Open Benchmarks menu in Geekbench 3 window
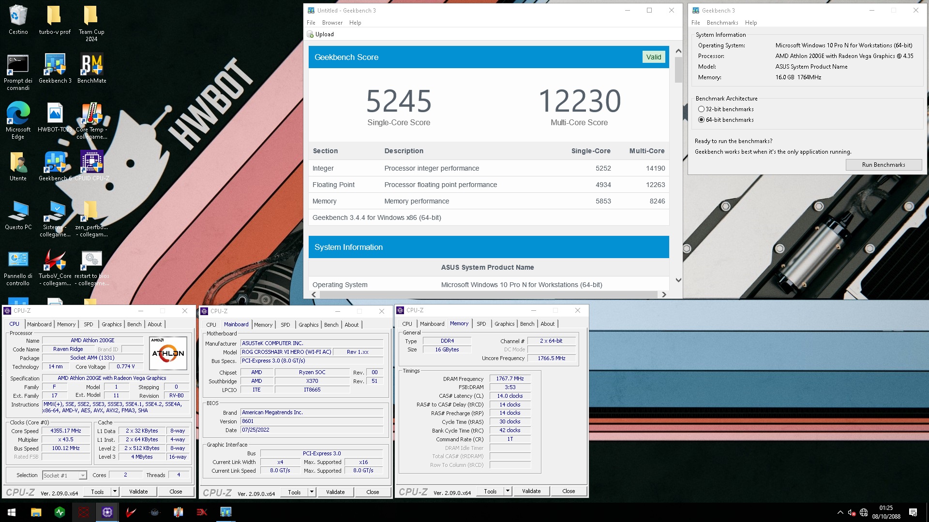Screen dimensions: 929x522 (722, 23)
